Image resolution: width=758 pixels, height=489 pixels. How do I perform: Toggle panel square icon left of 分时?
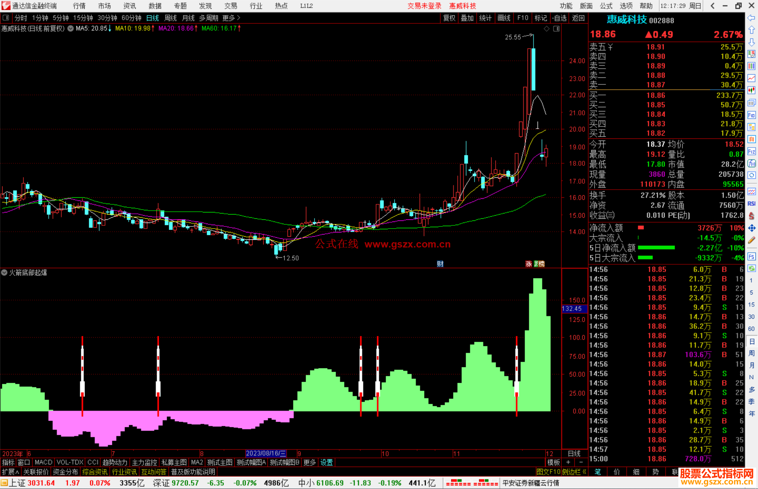pos(6,18)
